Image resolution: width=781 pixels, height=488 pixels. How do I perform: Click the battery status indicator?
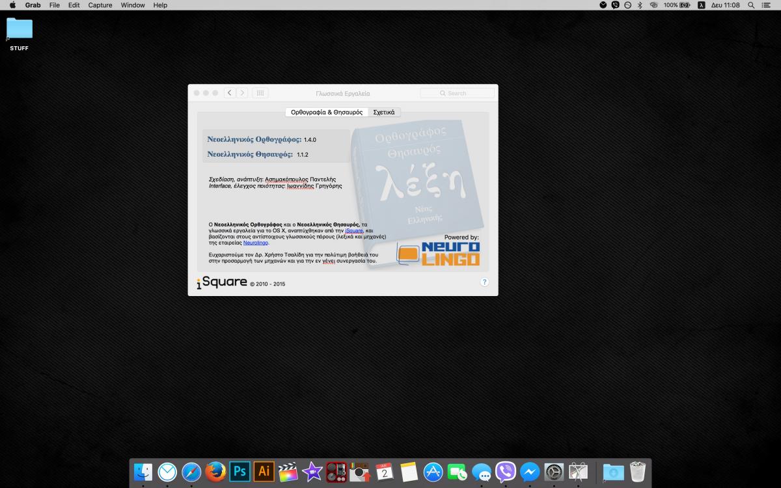click(677, 5)
